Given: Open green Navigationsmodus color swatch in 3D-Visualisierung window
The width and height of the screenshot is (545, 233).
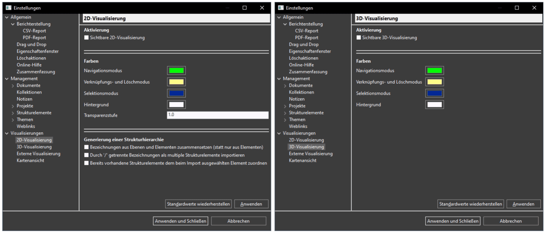Looking at the screenshot, I should [435, 70].
